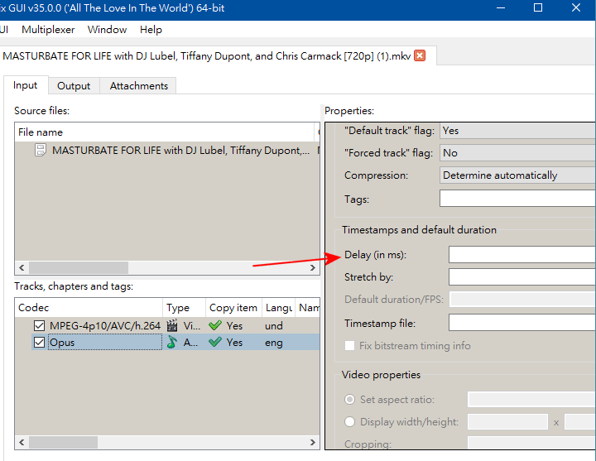Uncheck the MPEG-4p10/AVC/h.264 track checkbox
This screenshot has height=461, width=596.
coord(39,326)
